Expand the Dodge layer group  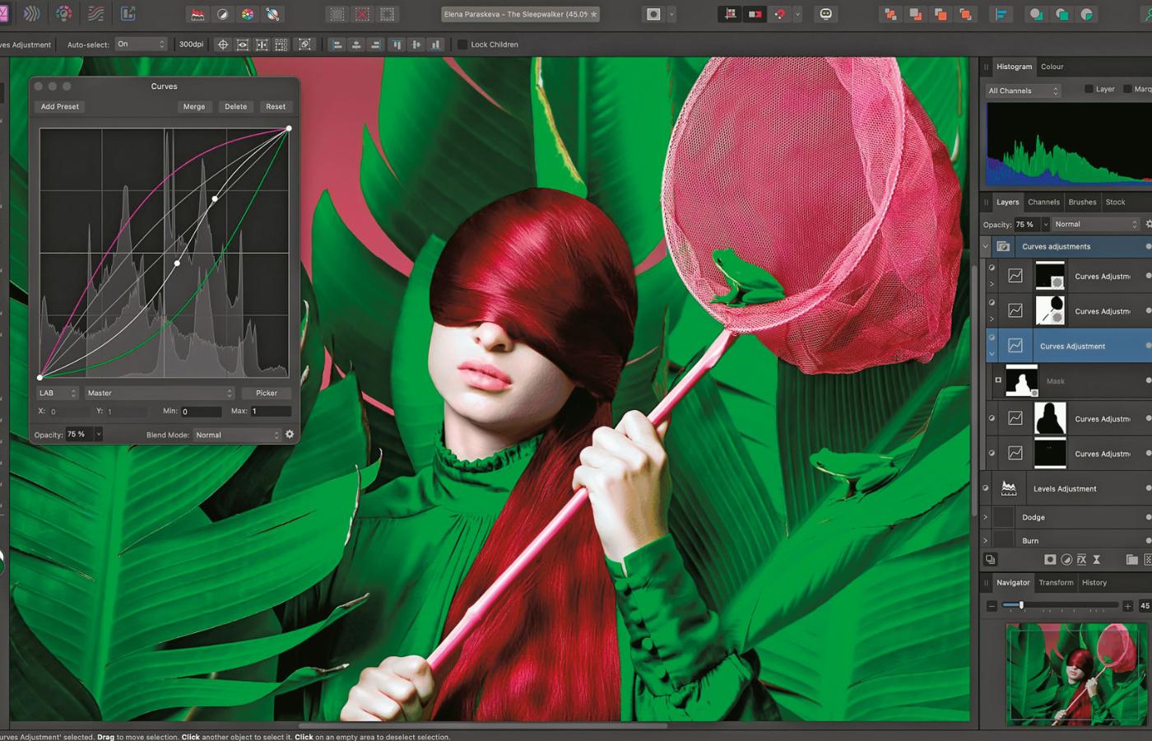point(986,517)
